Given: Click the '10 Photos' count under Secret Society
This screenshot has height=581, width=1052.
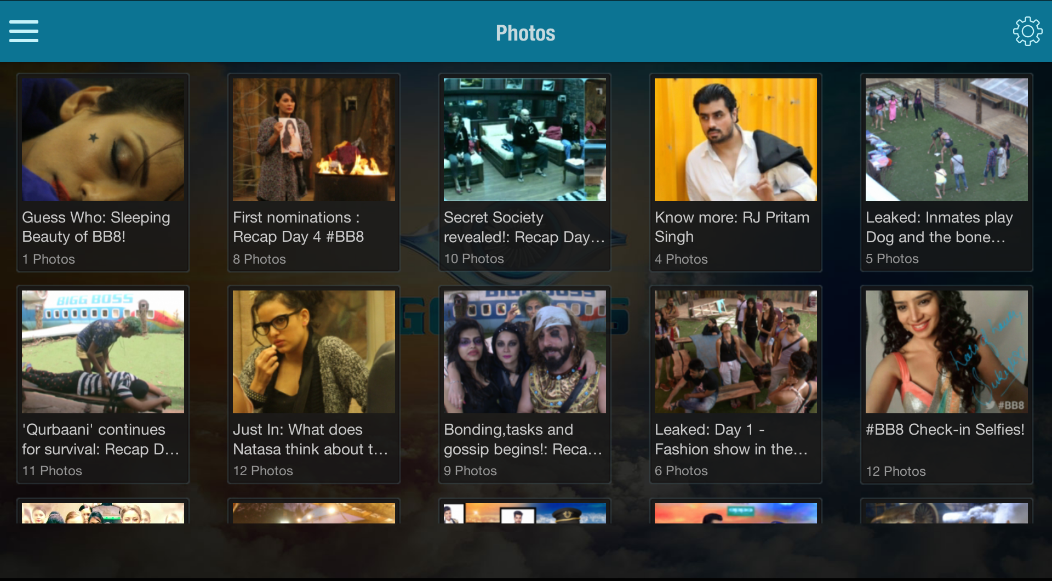Looking at the screenshot, I should 474,259.
